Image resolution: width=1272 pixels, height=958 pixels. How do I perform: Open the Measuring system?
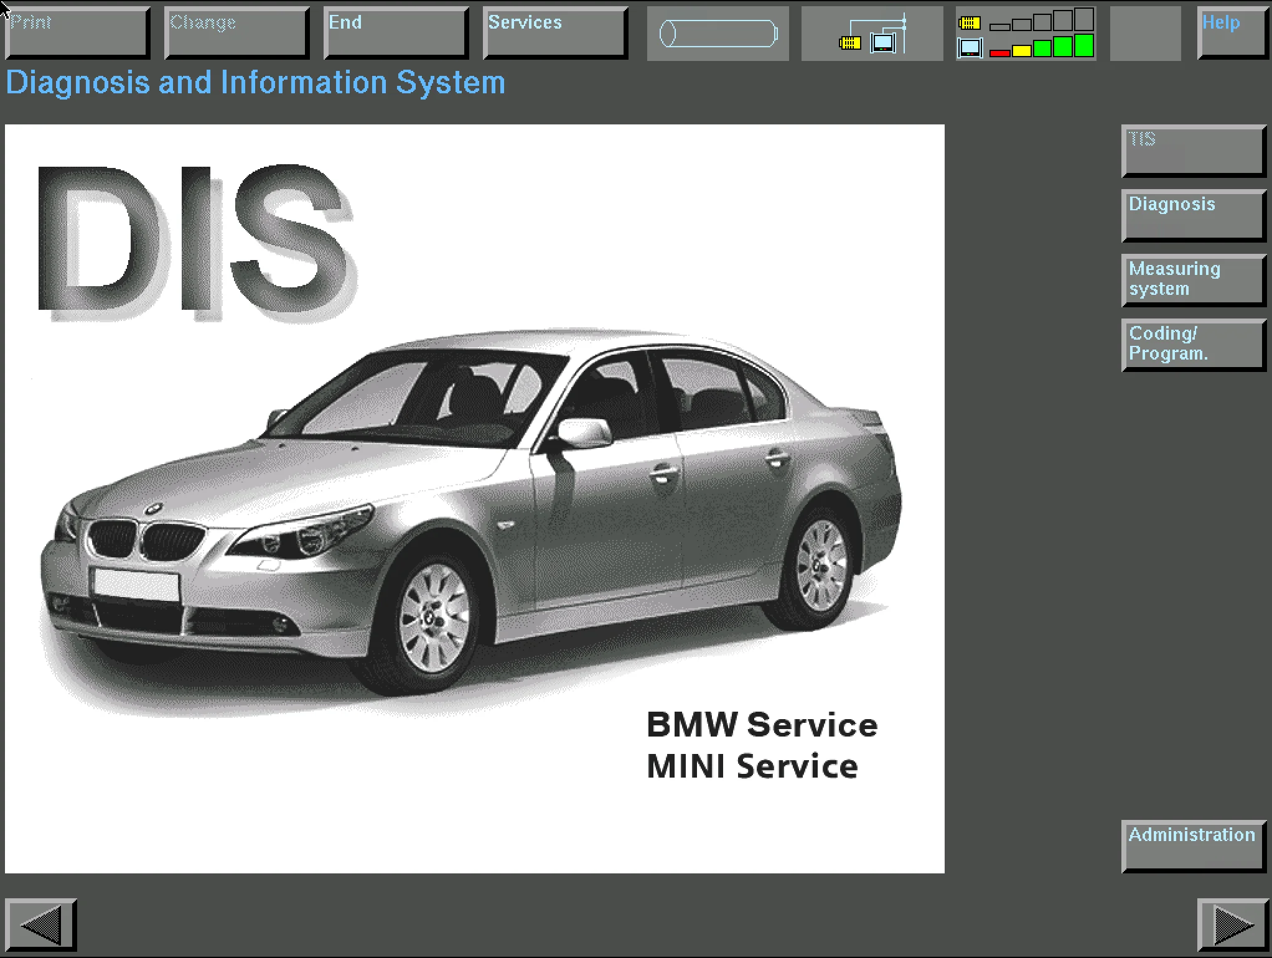click(1192, 280)
